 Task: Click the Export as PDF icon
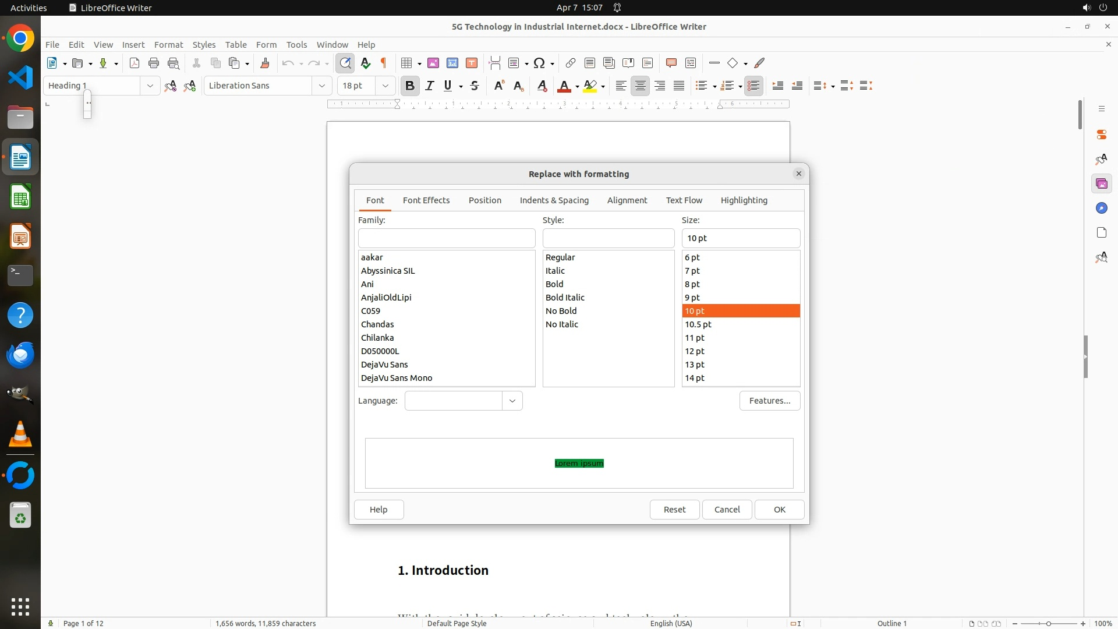[x=135, y=63]
